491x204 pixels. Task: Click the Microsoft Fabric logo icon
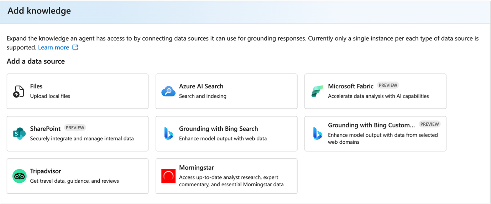(x=317, y=92)
